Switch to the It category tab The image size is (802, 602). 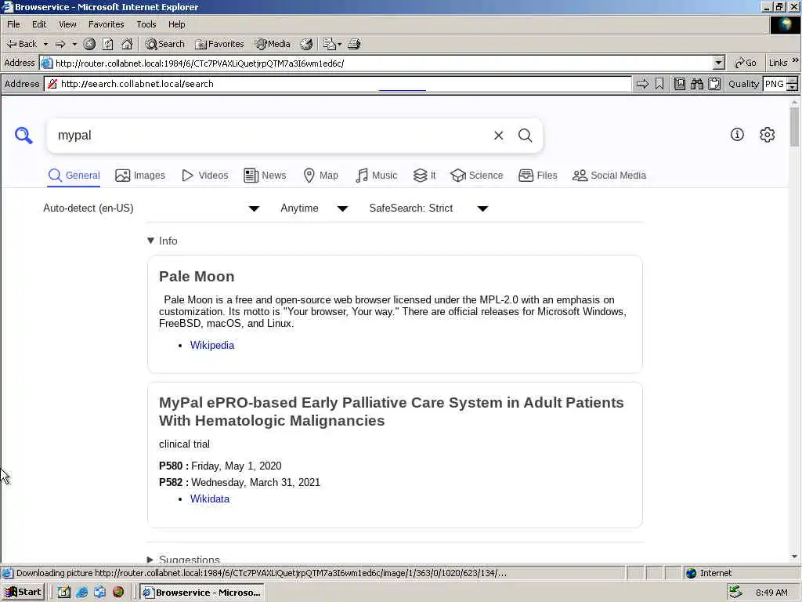point(424,176)
